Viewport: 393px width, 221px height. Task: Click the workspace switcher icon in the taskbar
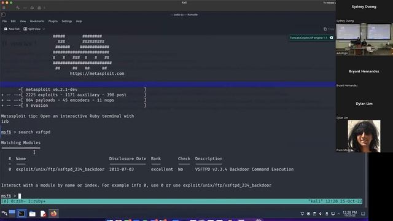(12, 213)
